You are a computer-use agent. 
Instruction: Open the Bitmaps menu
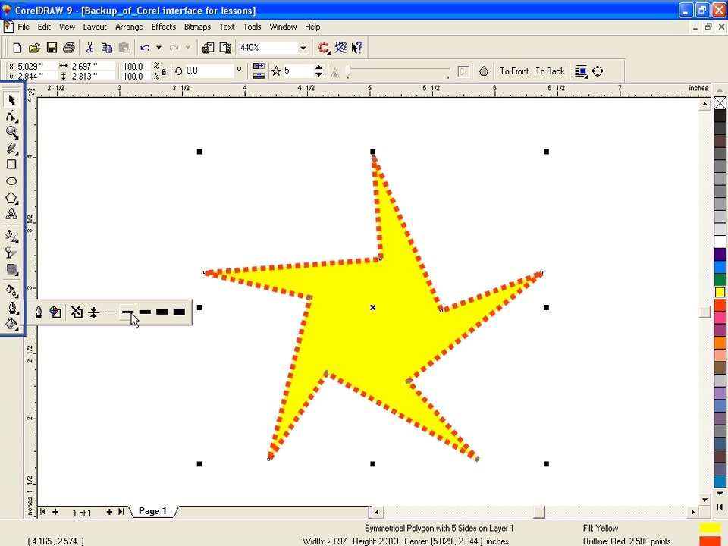tap(197, 27)
